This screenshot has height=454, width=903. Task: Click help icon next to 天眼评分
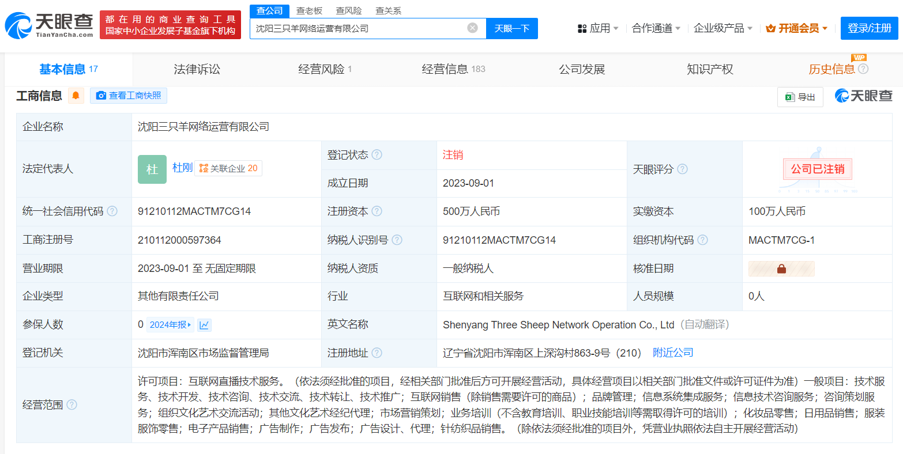pos(682,169)
